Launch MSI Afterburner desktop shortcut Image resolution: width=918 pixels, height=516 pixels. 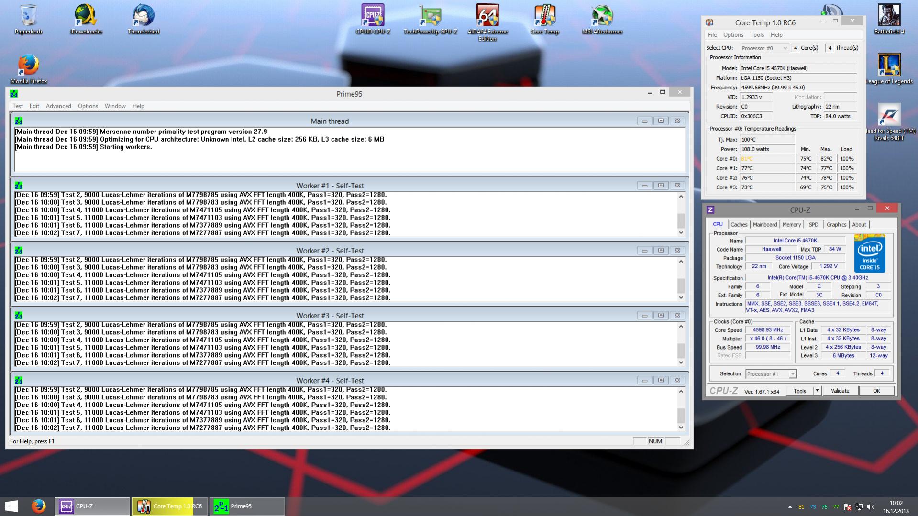(602, 20)
